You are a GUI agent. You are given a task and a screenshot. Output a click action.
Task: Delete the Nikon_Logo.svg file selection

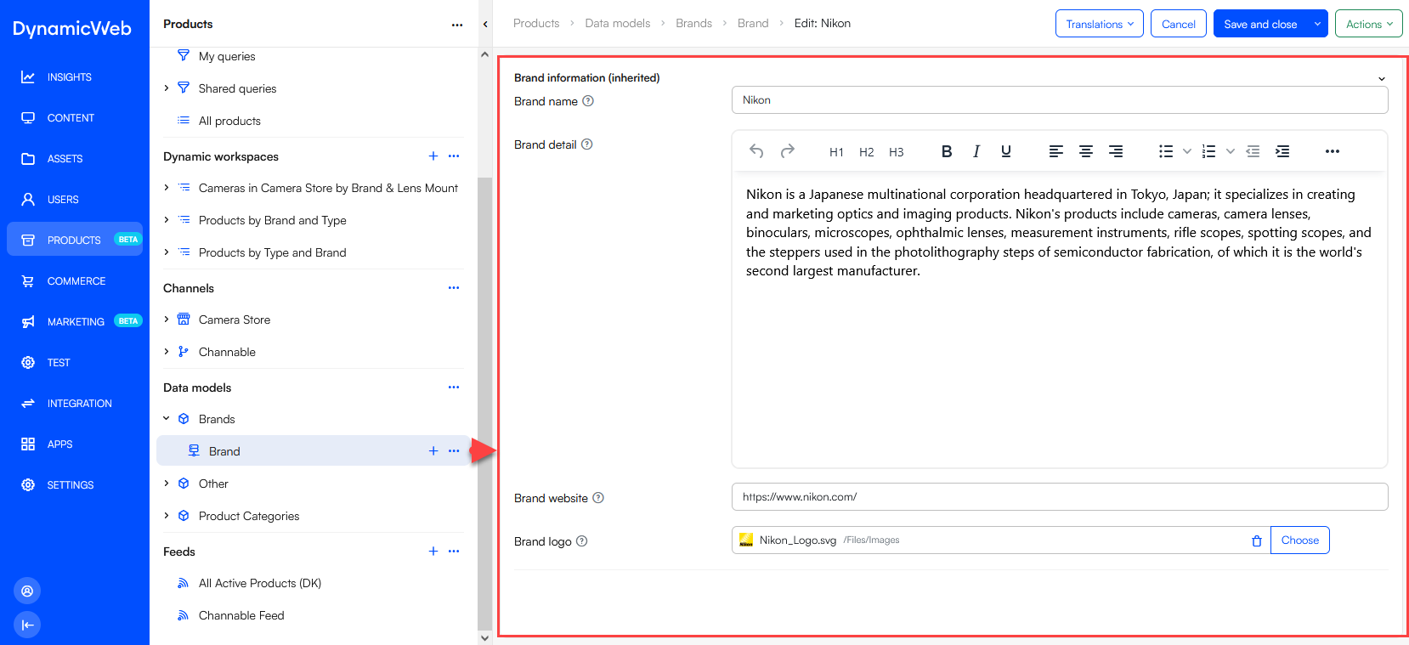[1257, 540]
